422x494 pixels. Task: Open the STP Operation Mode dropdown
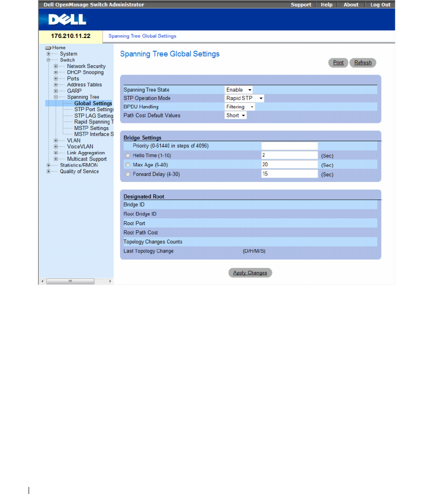(244, 99)
